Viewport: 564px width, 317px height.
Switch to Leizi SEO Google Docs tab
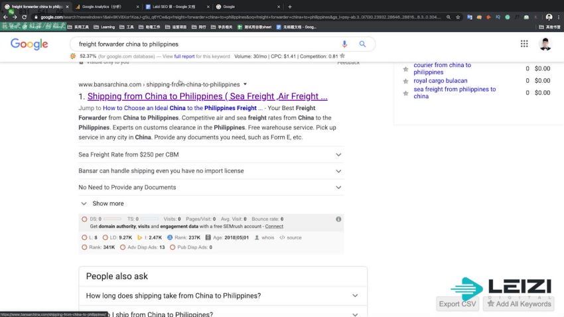click(178, 7)
